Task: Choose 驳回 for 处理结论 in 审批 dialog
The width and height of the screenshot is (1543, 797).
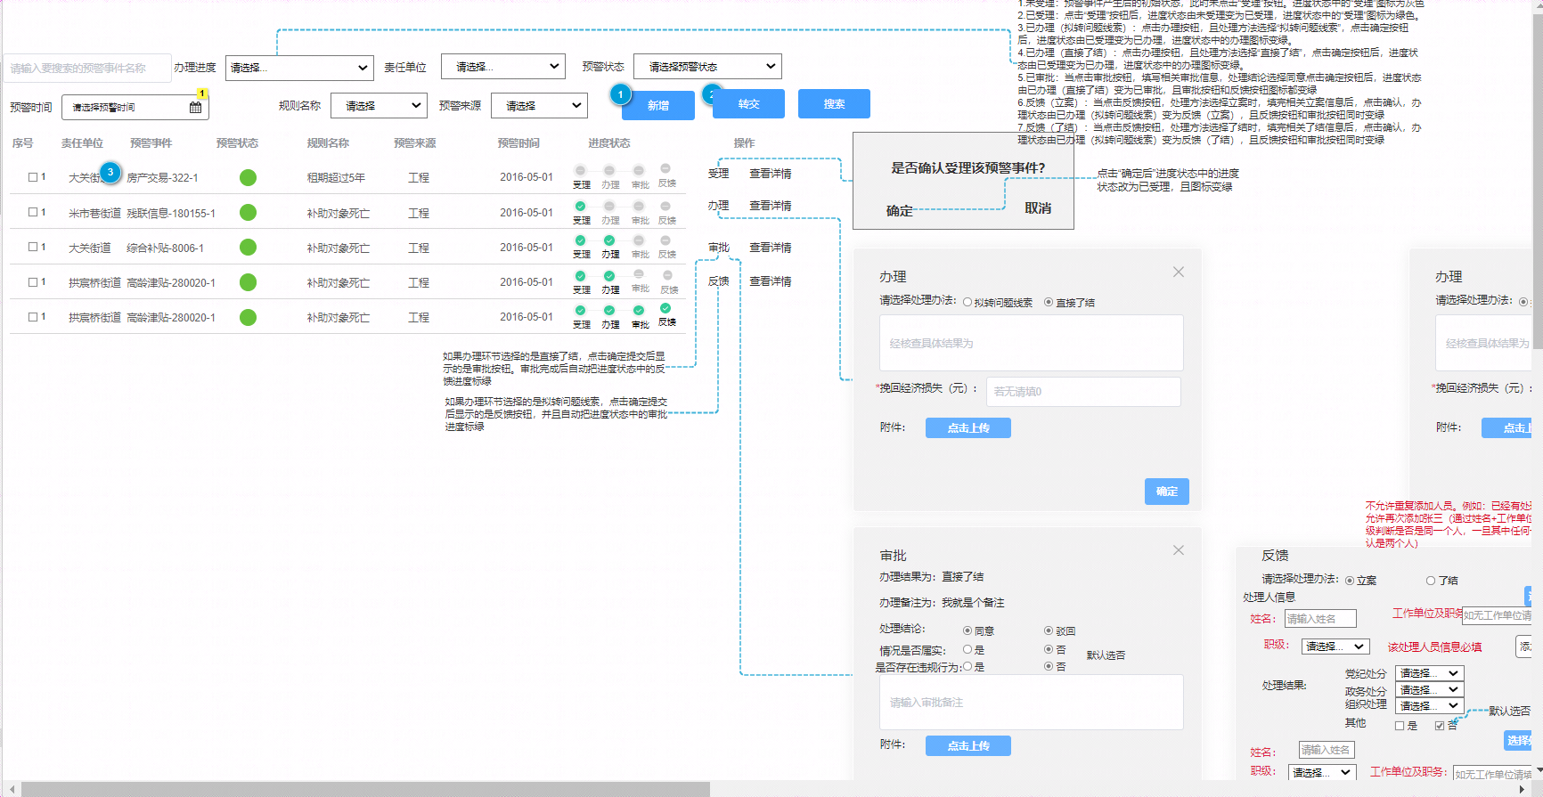Action: [x=1049, y=630]
